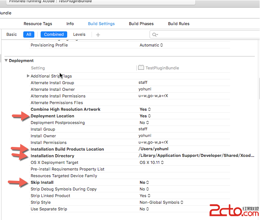This screenshot has width=260, height=220.
Task: Open the Build Rules tab
Action: pos(179,24)
